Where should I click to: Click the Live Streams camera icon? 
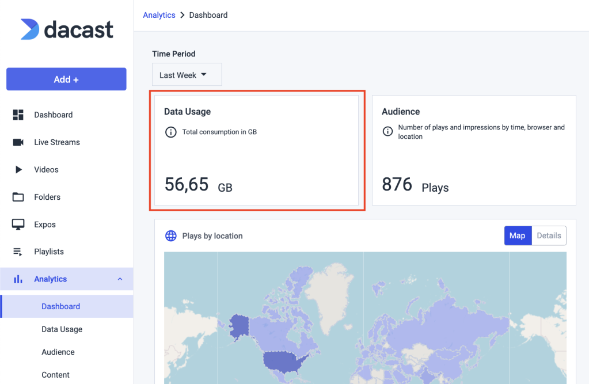pyautogui.click(x=19, y=142)
